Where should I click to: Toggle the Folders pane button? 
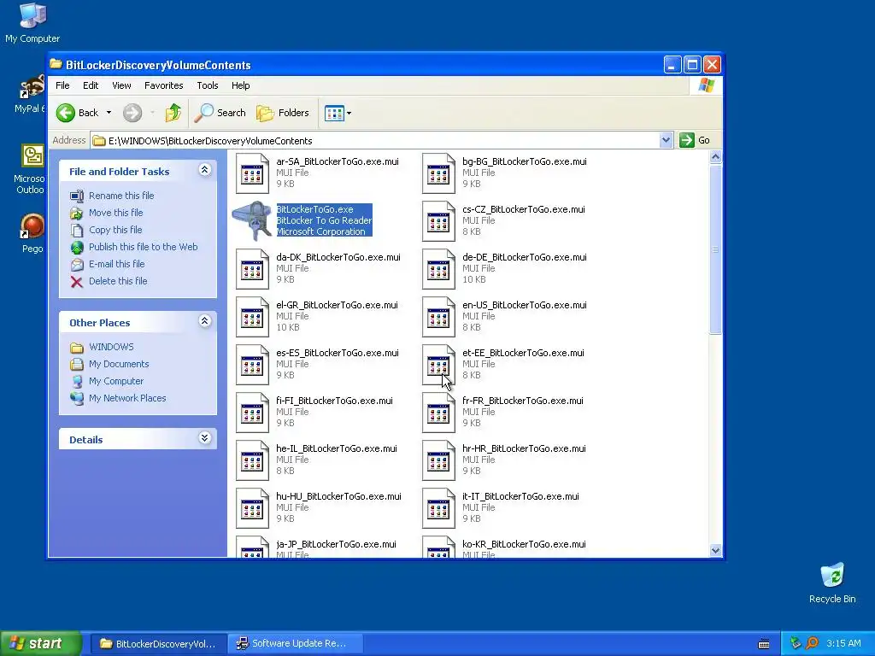(x=283, y=113)
